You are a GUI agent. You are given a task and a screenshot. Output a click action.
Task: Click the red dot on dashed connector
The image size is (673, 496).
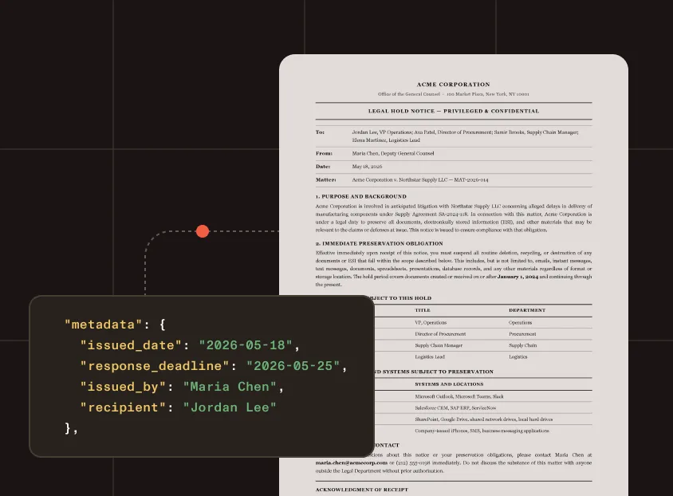point(203,231)
